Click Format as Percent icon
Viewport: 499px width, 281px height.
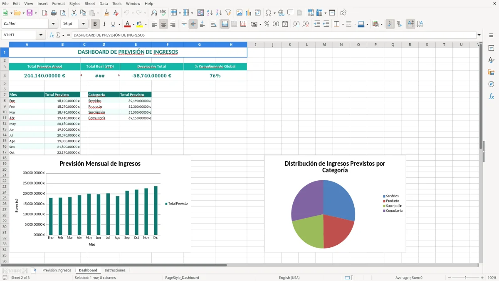click(x=267, y=24)
